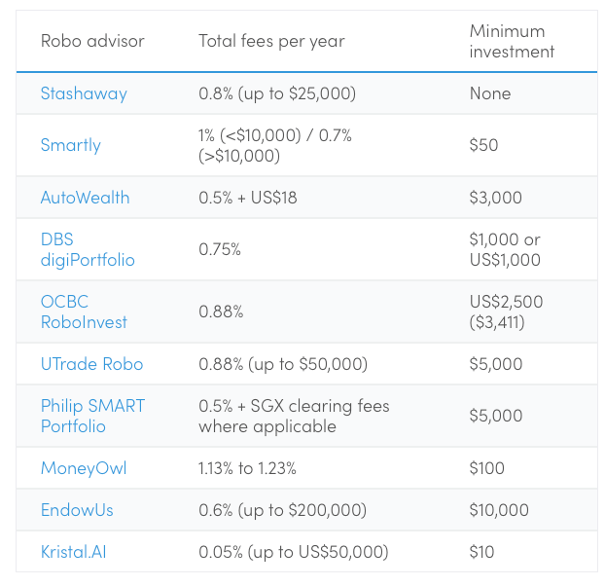This screenshot has height=586, width=605.
Task: Click the AutoWealth $3,000 minimum cell
Action: (x=495, y=197)
